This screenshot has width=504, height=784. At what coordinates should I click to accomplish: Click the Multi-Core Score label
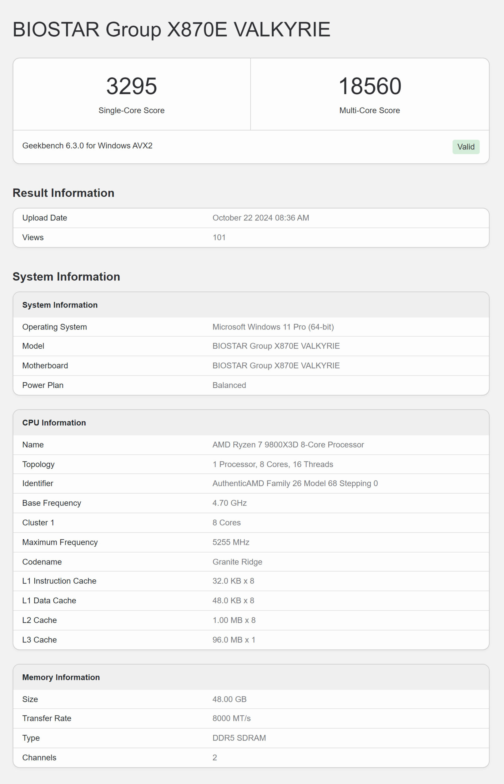point(369,111)
